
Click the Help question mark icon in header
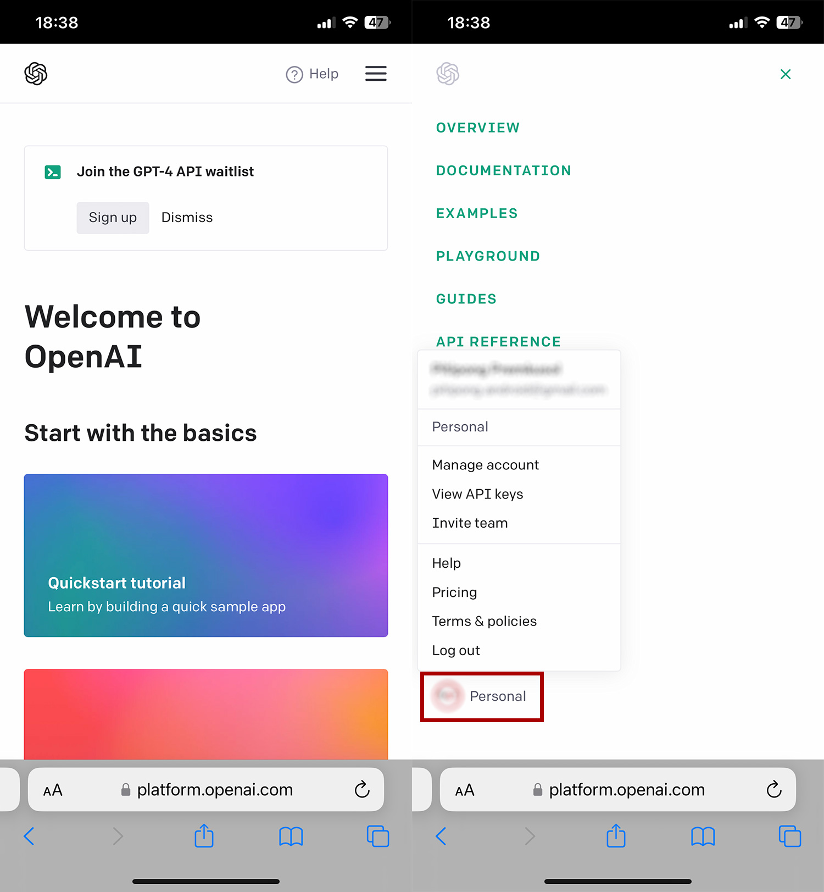click(294, 74)
